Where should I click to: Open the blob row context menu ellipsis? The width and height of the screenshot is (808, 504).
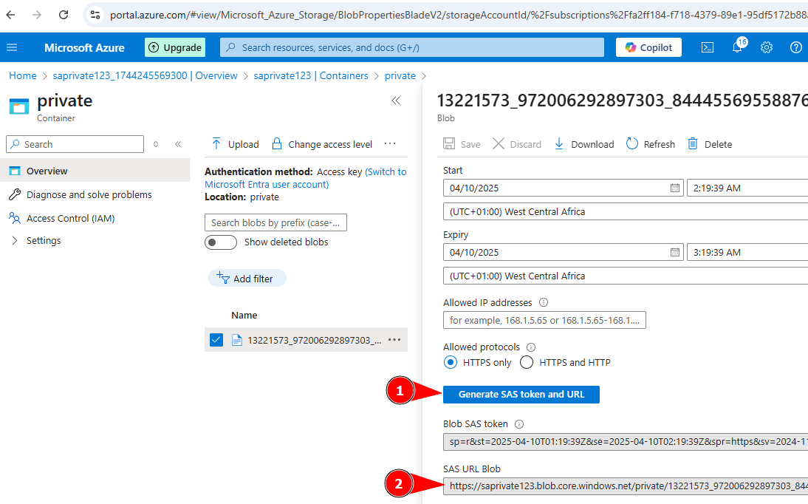(394, 339)
